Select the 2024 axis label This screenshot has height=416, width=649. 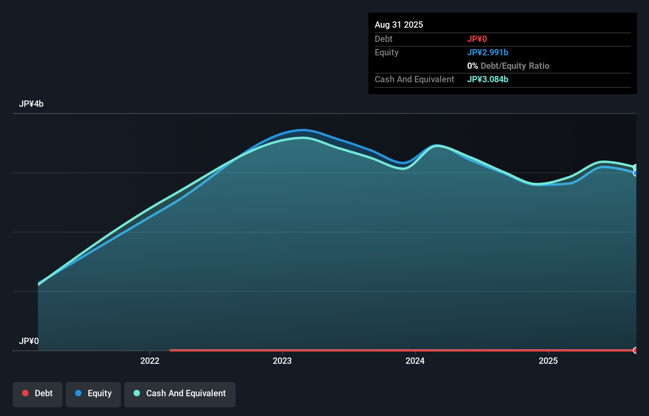[x=415, y=361]
